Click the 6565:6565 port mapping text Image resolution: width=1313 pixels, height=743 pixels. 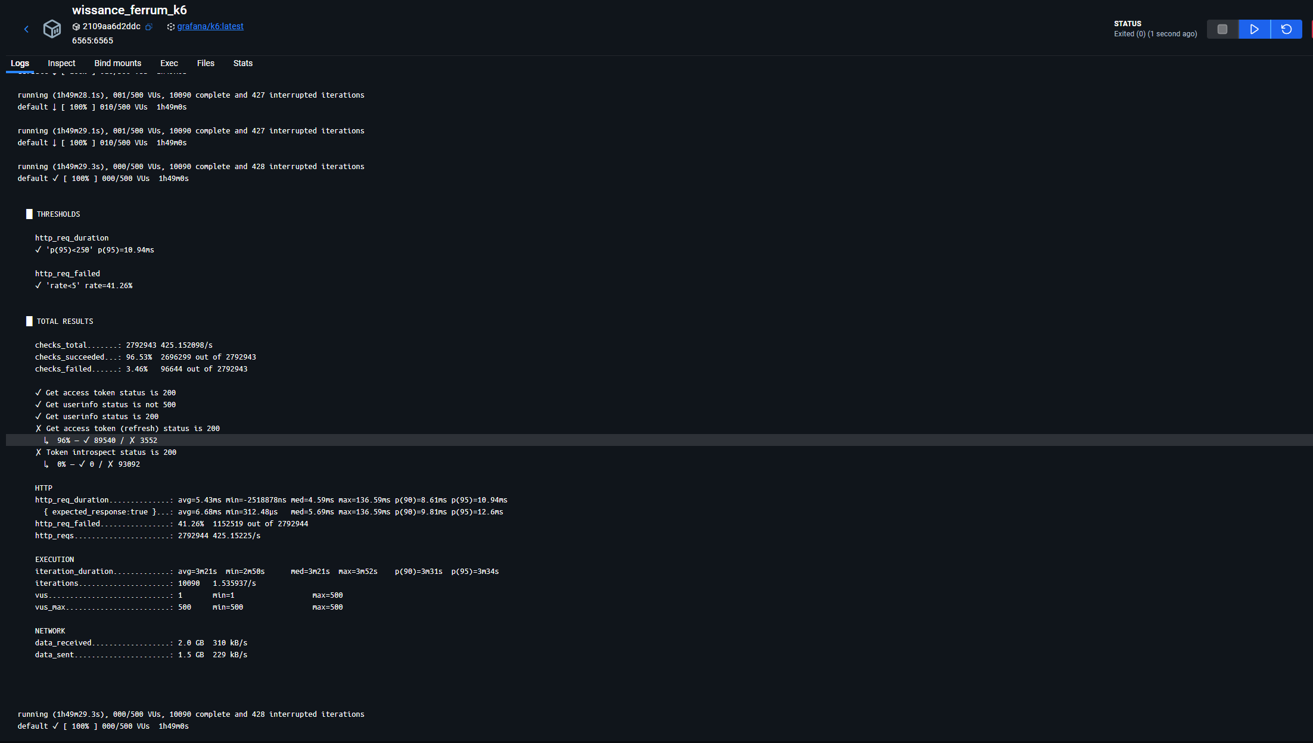pos(92,40)
